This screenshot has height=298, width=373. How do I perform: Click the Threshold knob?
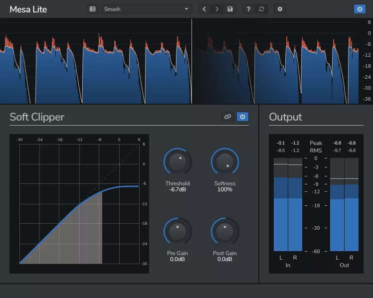(178, 162)
